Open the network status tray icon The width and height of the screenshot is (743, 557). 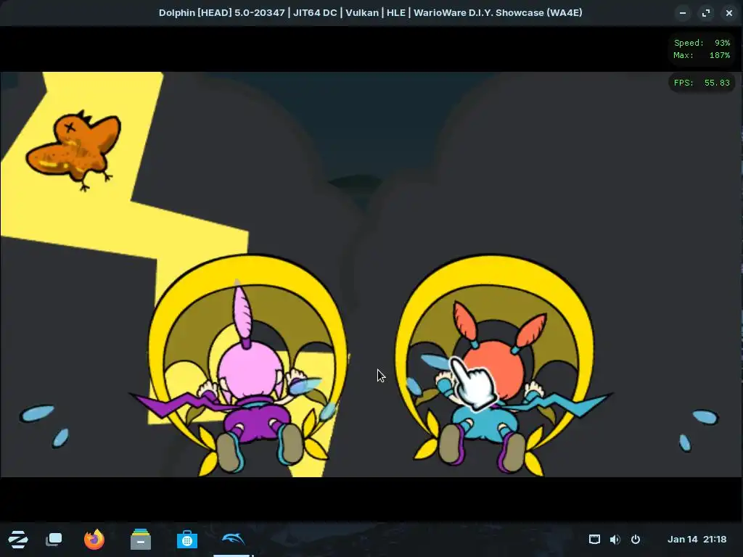click(594, 539)
